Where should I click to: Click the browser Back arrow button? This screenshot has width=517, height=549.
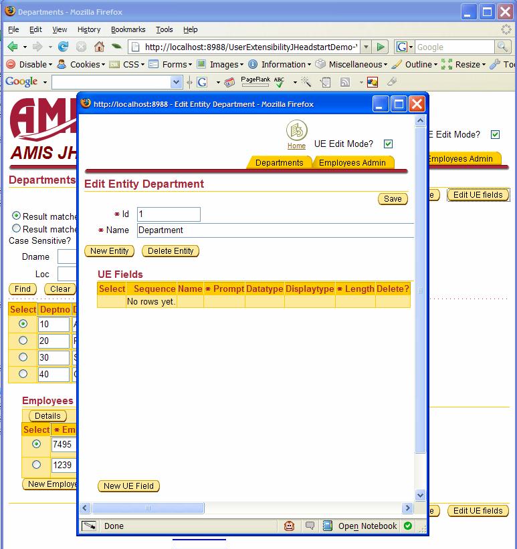click(x=13, y=47)
